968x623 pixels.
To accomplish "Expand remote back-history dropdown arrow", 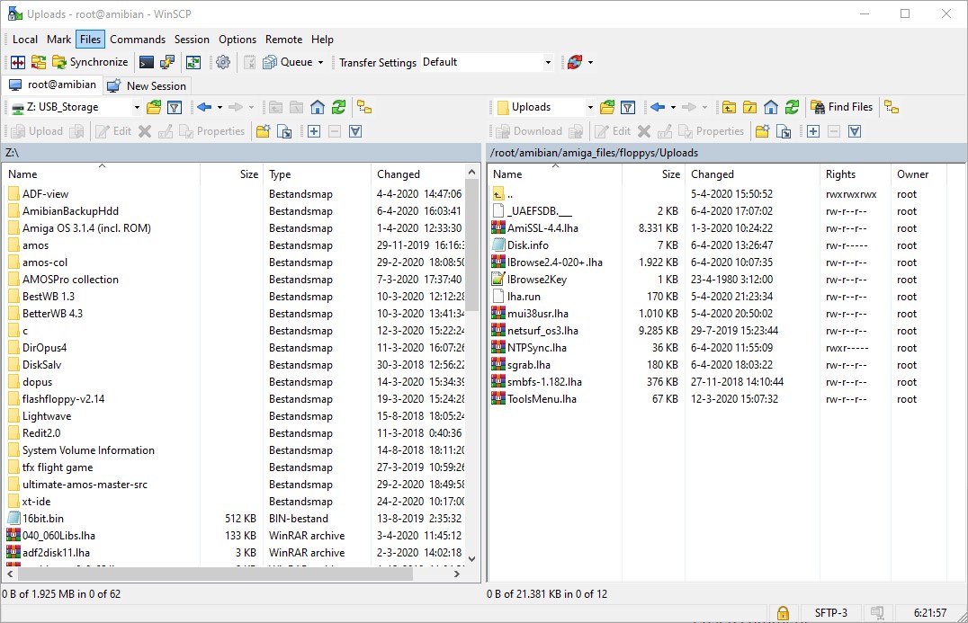I will (x=673, y=107).
